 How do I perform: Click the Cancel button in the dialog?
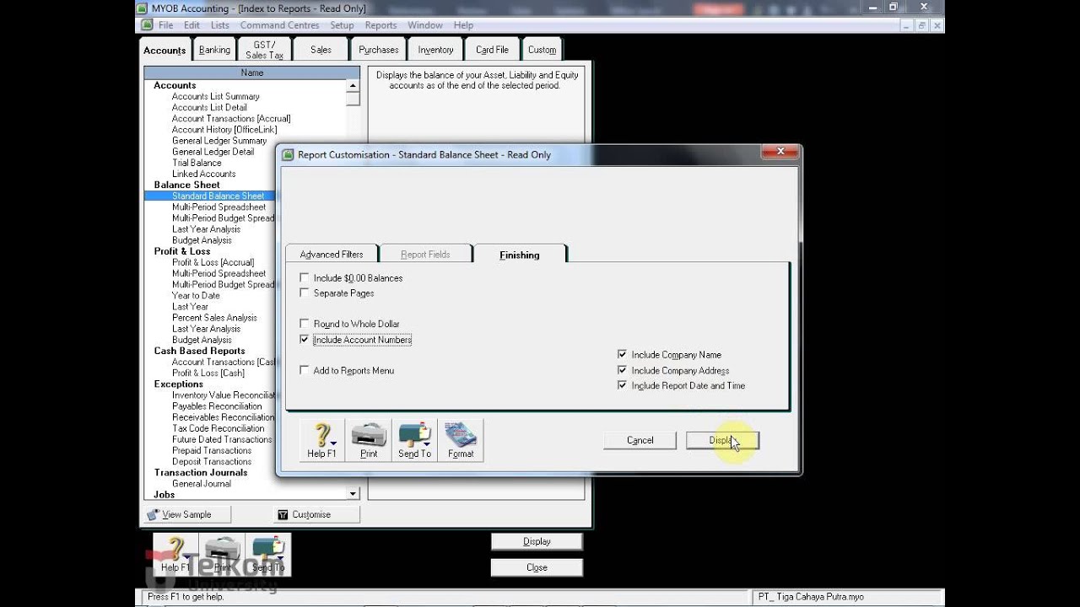pyautogui.click(x=640, y=440)
